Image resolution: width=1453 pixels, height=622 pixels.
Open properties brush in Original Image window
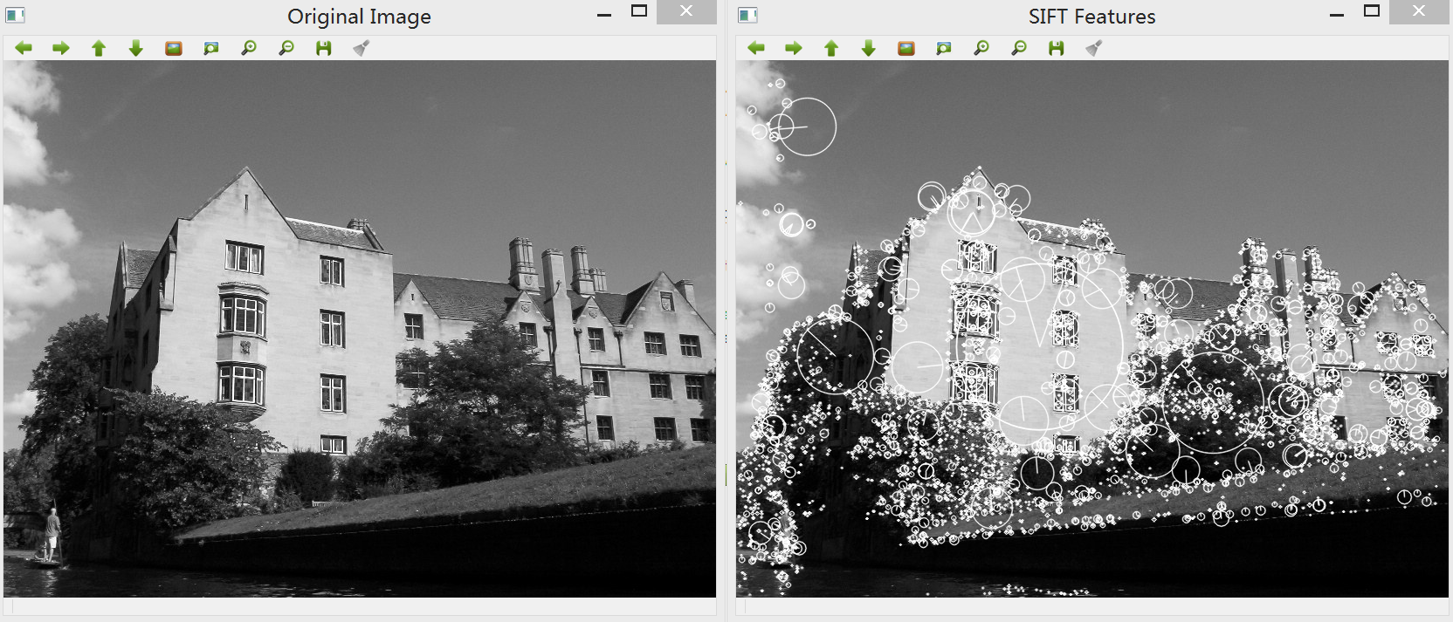click(x=362, y=48)
